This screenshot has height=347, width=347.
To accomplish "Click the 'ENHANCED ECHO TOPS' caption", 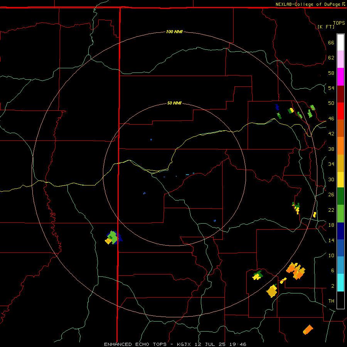I will pos(135,344).
